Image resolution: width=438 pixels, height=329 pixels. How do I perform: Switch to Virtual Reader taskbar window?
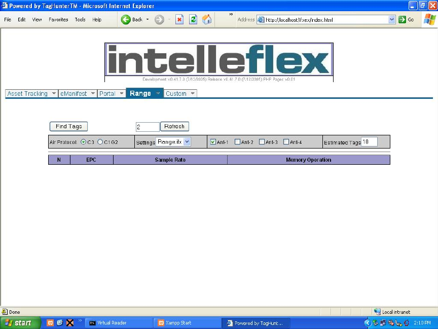(x=119, y=323)
